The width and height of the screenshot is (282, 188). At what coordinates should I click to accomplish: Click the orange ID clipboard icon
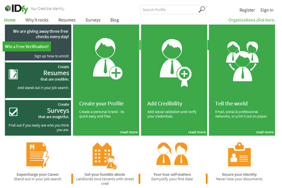(x=239, y=154)
